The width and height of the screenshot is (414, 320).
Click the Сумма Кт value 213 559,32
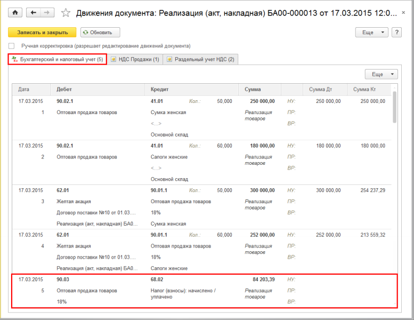(373, 235)
